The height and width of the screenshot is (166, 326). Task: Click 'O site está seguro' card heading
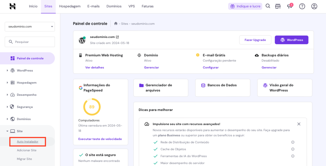(x=100, y=155)
